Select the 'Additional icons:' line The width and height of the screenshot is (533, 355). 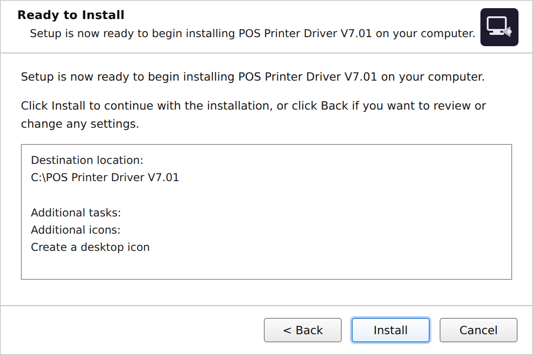point(75,230)
